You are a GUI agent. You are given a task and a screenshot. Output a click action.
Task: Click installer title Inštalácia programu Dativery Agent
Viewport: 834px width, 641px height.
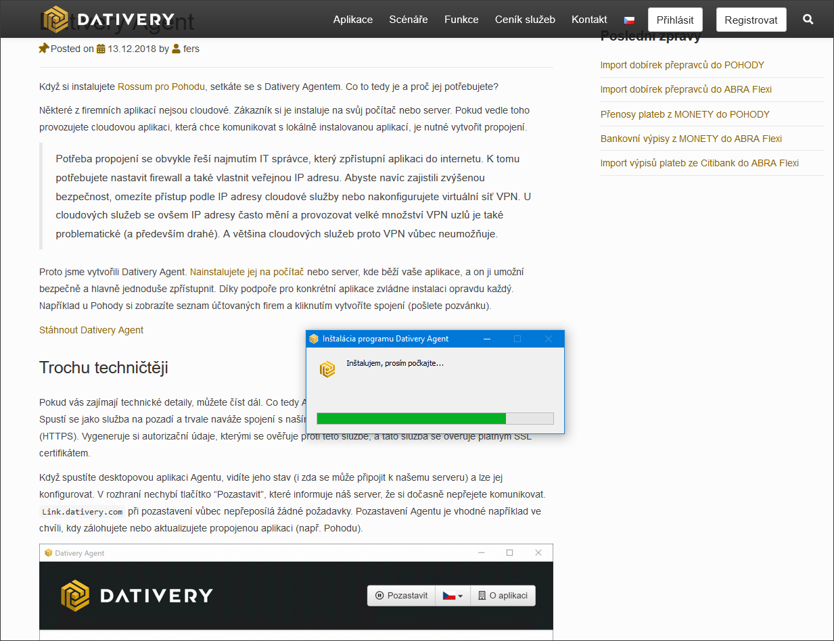click(386, 339)
